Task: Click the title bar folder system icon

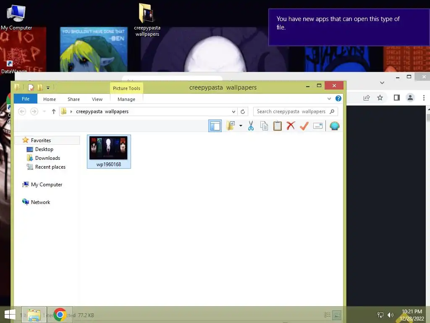Action: [x=17, y=87]
